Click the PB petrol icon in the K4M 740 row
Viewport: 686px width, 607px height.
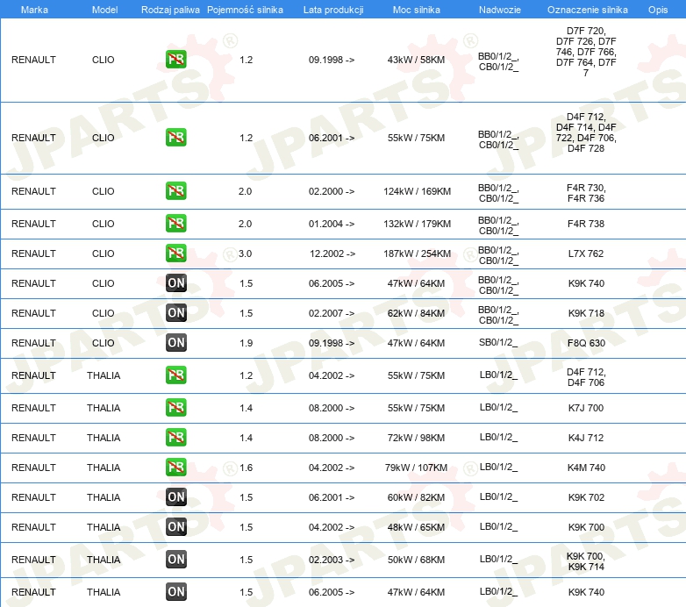(175, 467)
